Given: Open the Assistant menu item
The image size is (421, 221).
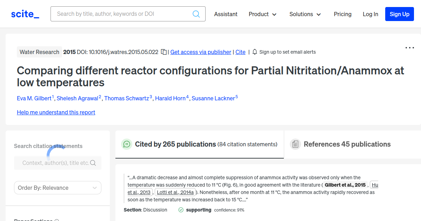Looking at the screenshot, I should (226, 14).
